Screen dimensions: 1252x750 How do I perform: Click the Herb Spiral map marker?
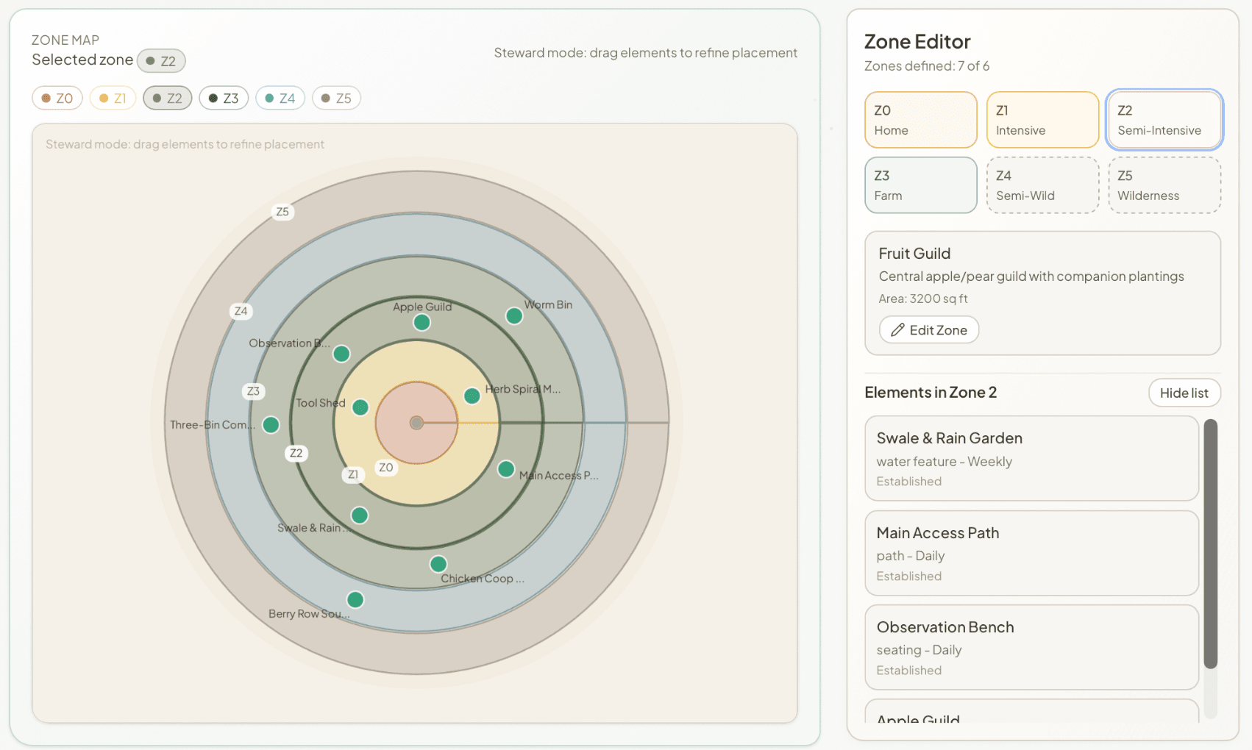tap(472, 396)
